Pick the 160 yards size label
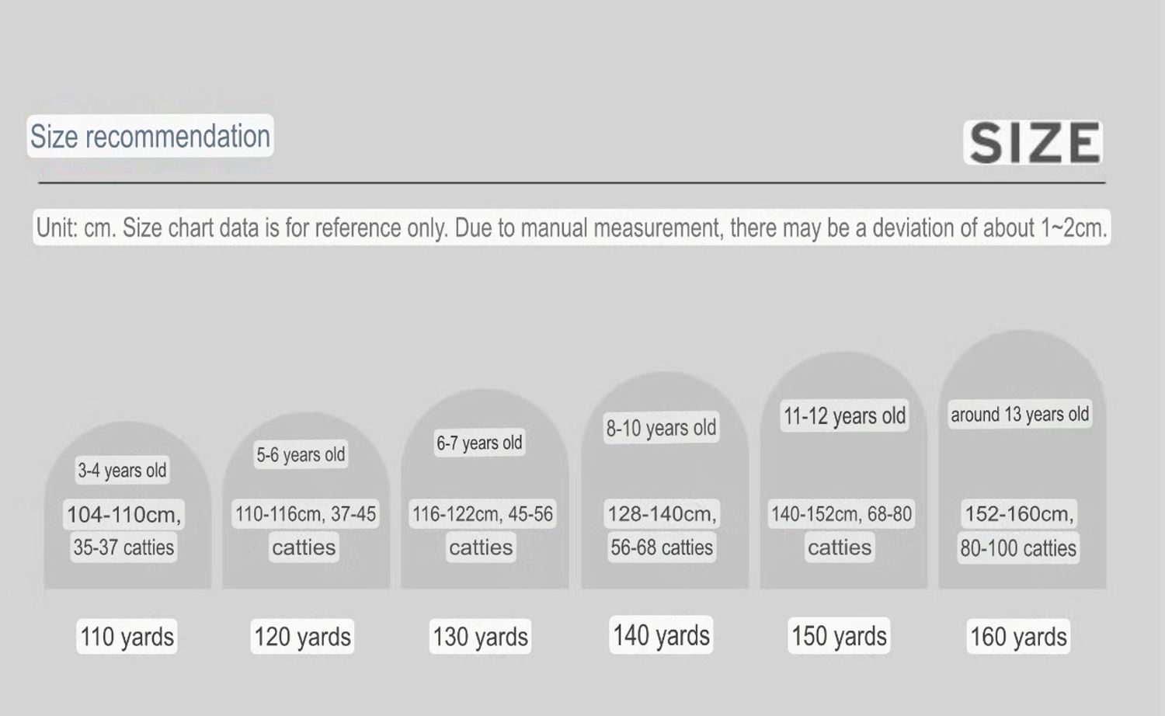The image size is (1165, 716). click(1018, 637)
